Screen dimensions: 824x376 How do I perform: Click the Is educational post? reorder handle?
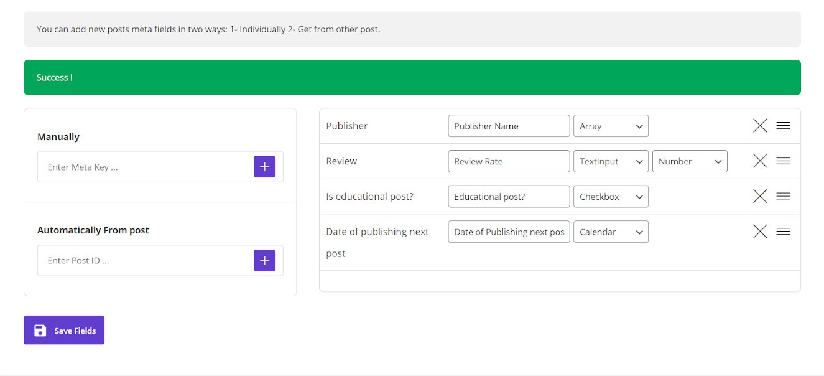(783, 197)
